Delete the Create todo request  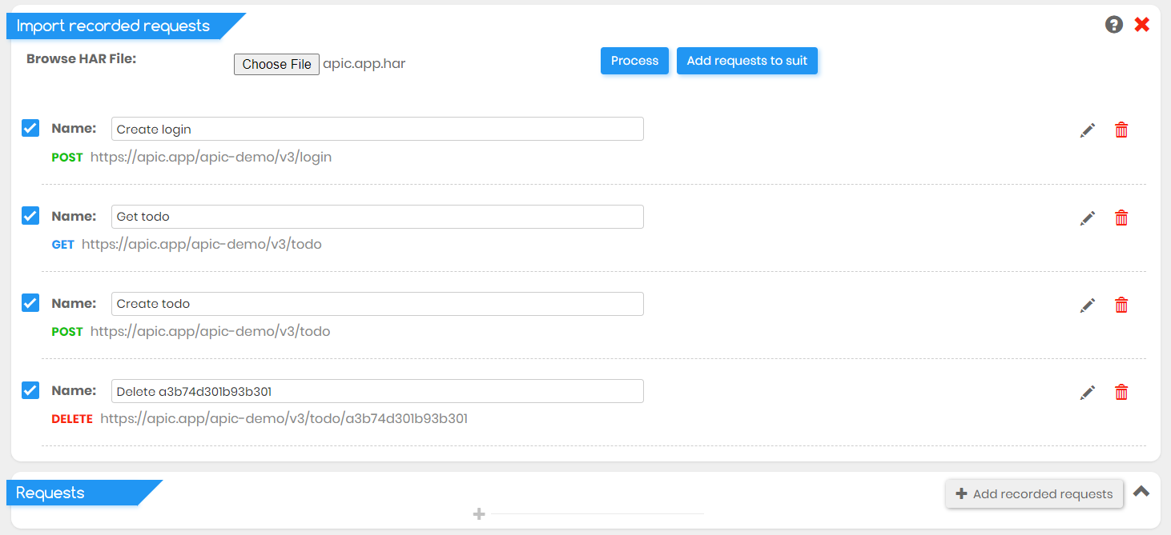(1121, 305)
